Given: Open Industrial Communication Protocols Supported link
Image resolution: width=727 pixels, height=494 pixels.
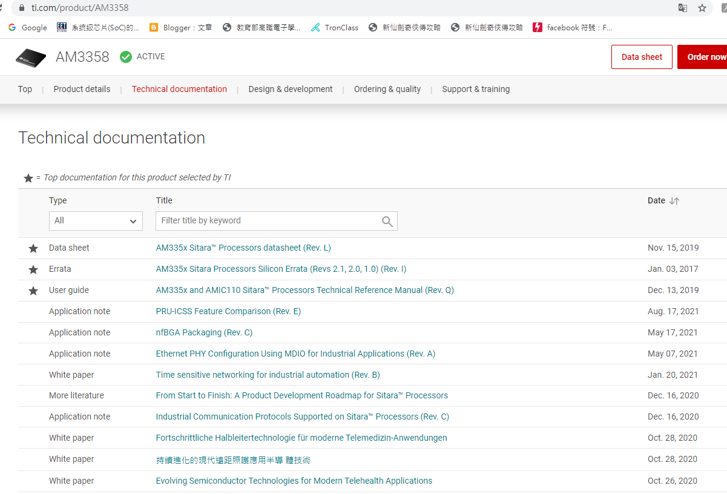Looking at the screenshot, I should click(302, 417).
